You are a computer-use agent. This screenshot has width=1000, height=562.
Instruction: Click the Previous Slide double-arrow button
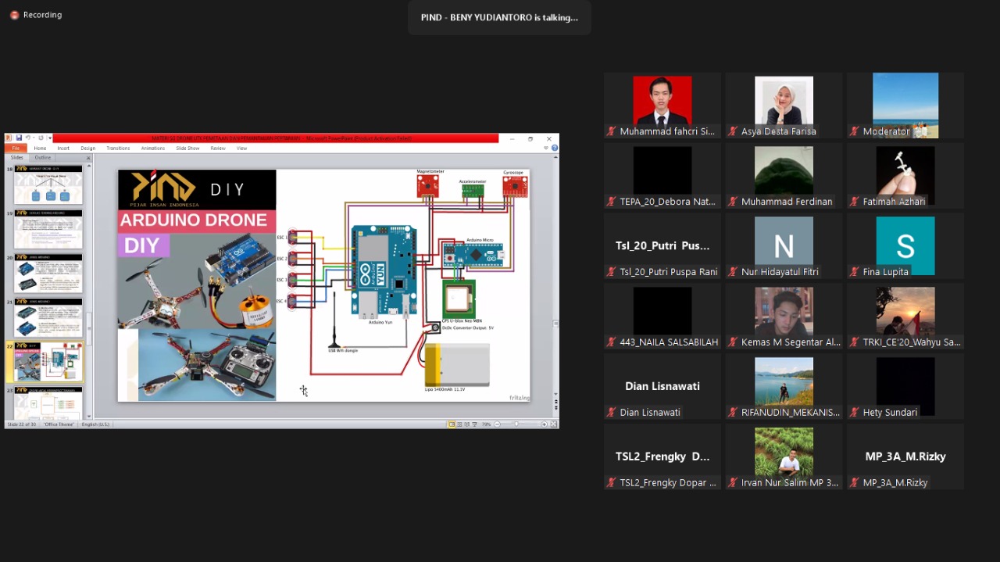(555, 401)
